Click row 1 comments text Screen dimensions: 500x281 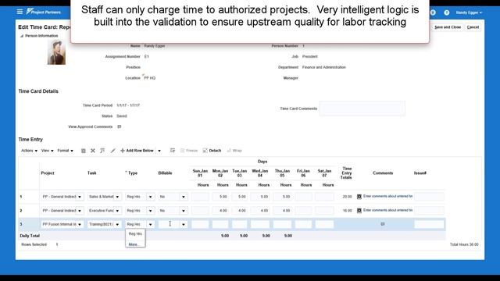pos(387,196)
